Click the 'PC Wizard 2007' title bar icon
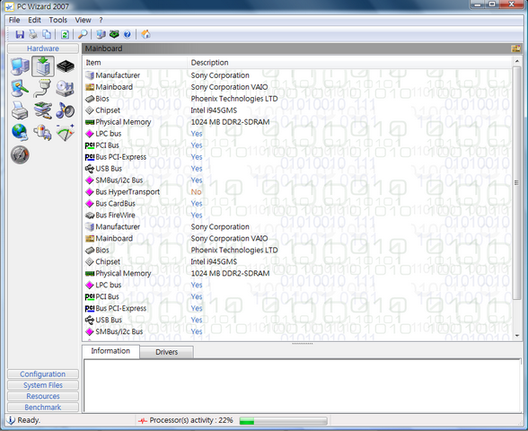 [9, 7]
